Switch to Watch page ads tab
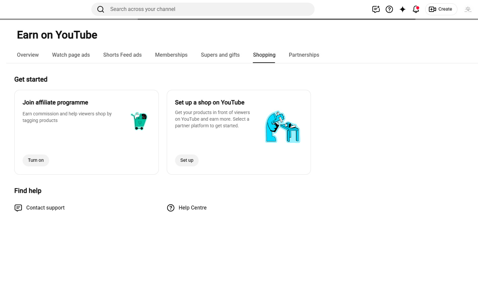This screenshot has height=305, width=478. tap(71, 55)
